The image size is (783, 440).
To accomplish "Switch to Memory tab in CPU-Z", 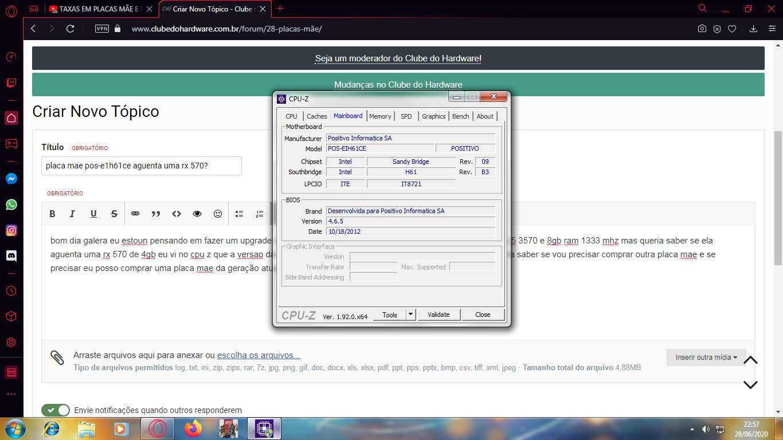I will [x=380, y=116].
